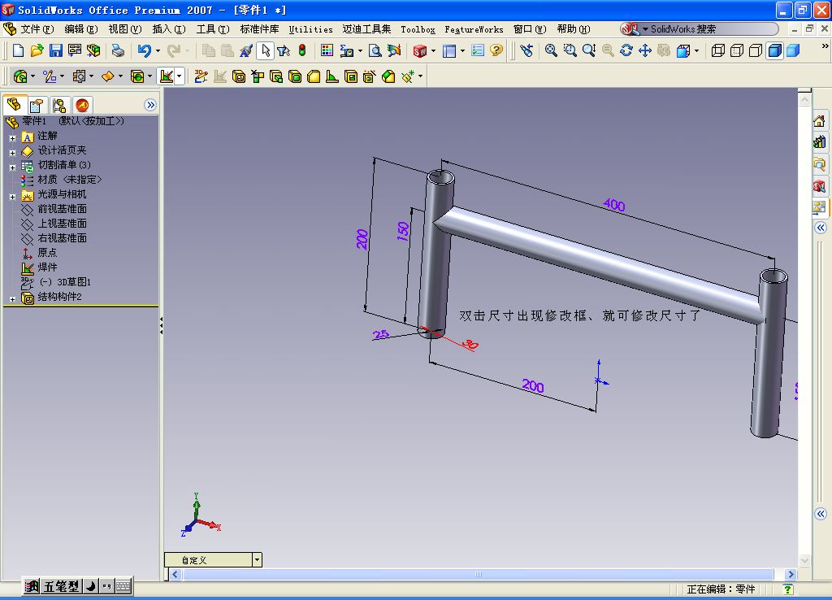Viewport: 832px width, 600px height.
Task: Click the 3D Sketch toolbar icon
Action: [201, 76]
